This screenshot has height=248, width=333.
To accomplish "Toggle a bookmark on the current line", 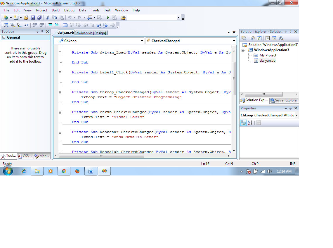I will 65,25.
